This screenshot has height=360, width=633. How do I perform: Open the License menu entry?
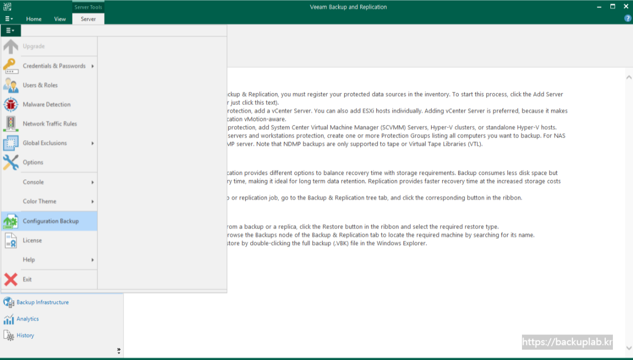coord(49,241)
